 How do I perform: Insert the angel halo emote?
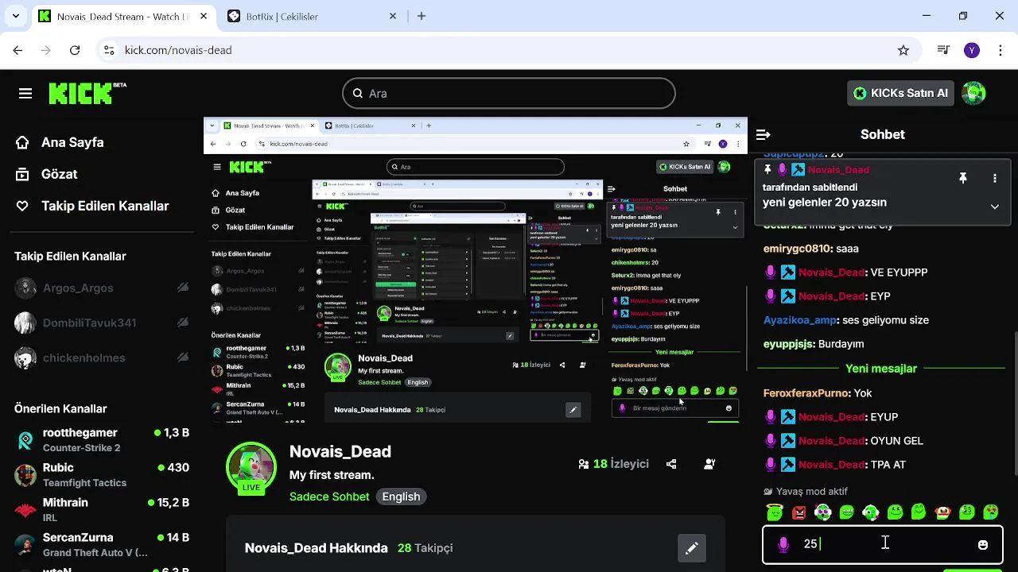click(774, 512)
